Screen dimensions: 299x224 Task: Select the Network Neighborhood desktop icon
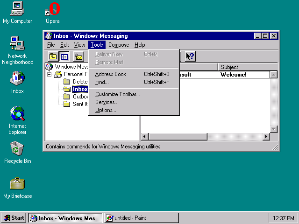pyautogui.click(x=17, y=50)
